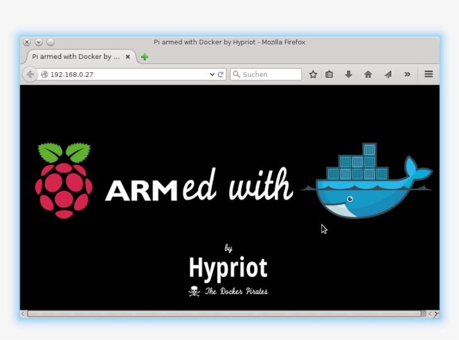Viewport: 459px width, 340px height.
Task: Click the back navigation arrow
Action: point(30,74)
